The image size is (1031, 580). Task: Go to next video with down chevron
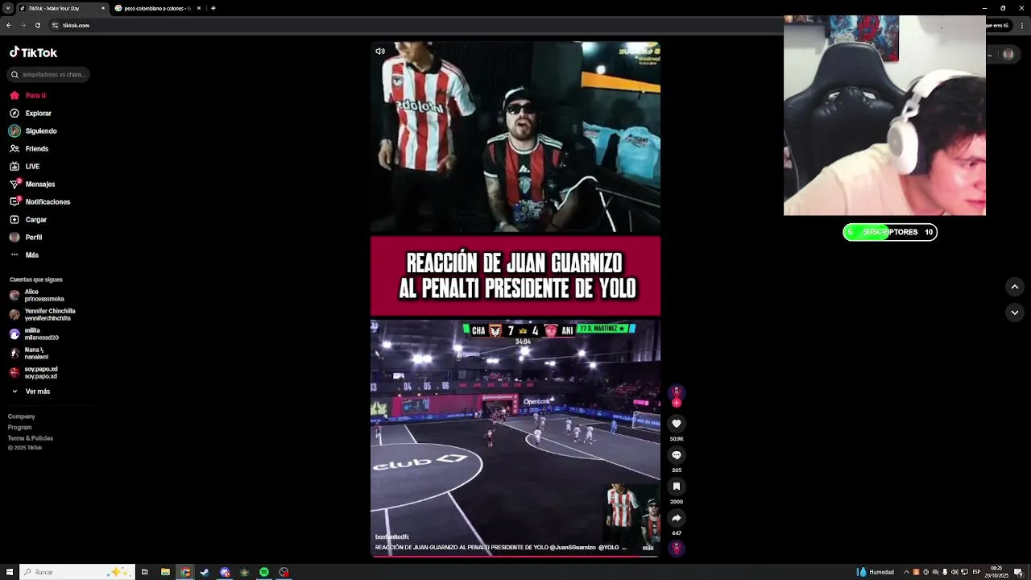1015,313
